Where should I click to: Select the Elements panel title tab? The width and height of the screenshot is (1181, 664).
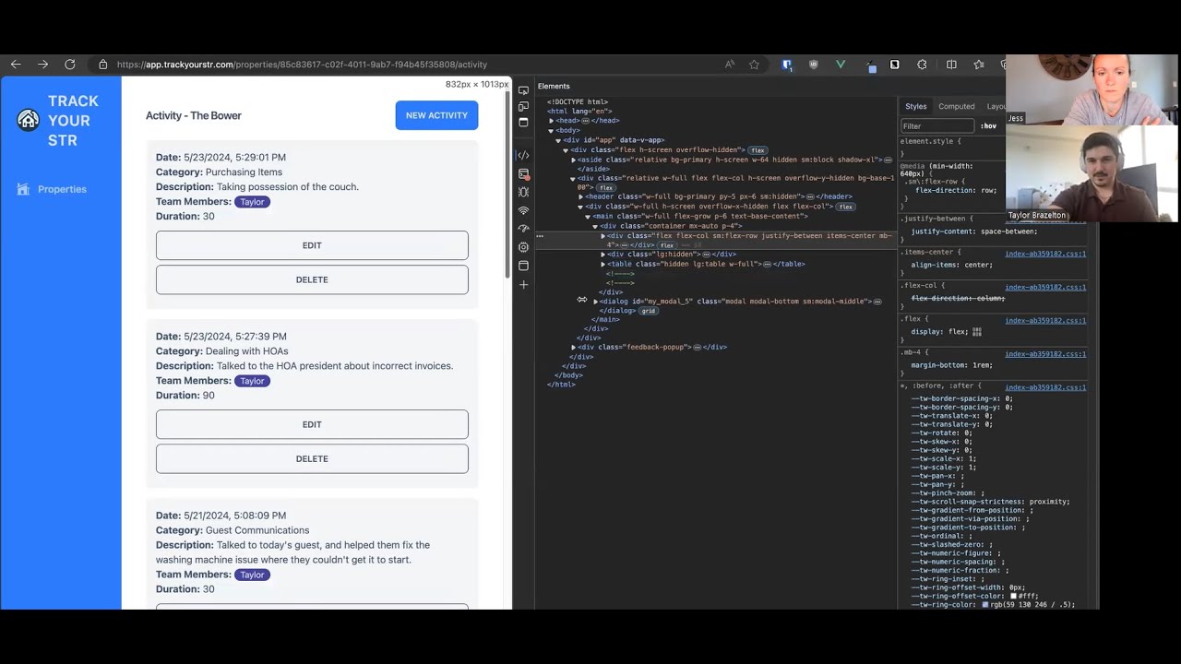coord(554,86)
